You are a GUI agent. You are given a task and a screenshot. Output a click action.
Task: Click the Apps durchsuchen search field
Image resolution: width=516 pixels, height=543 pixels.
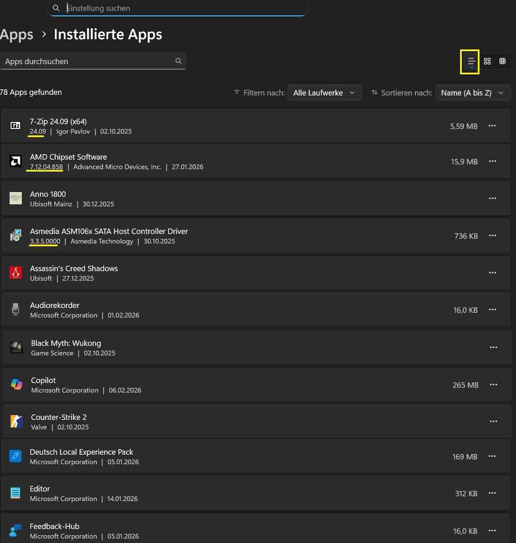pyautogui.click(x=89, y=61)
